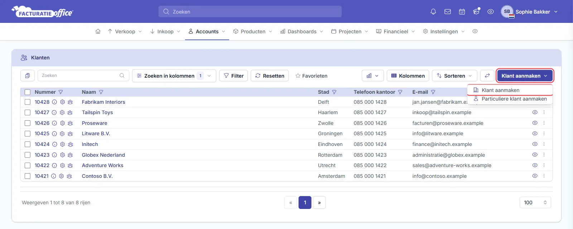The width and height of the screenshot is (573, 229).
Task: Open the gear icon for customer 10422
Action: [x=62, y=165]
